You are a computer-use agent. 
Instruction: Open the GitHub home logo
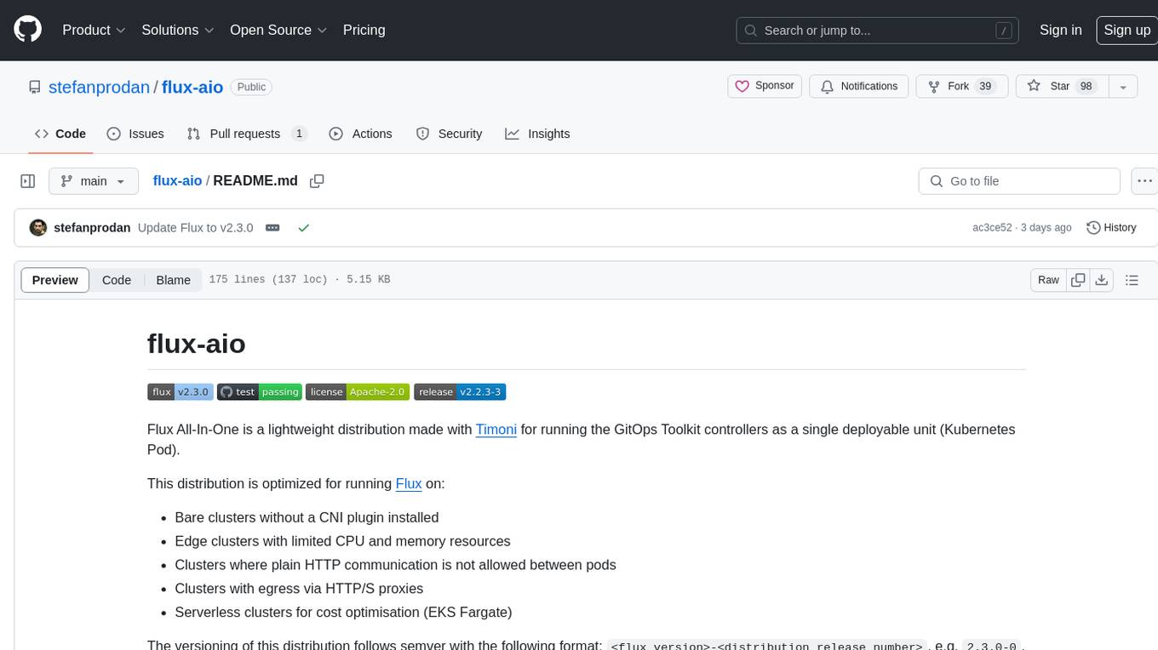tap(28, 30)
